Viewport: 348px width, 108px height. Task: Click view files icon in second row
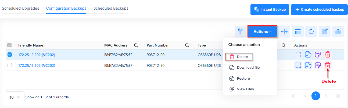coord(318,65)
